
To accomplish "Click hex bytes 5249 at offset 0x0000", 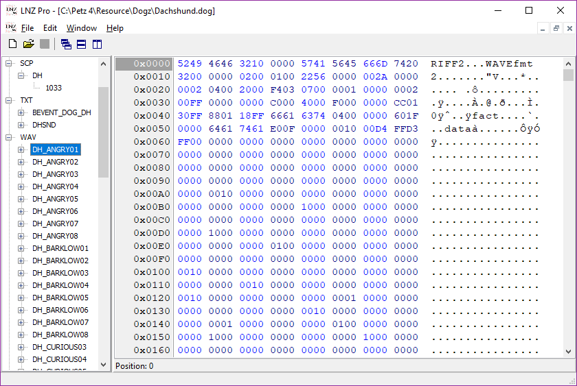I will tap(190, 64).
